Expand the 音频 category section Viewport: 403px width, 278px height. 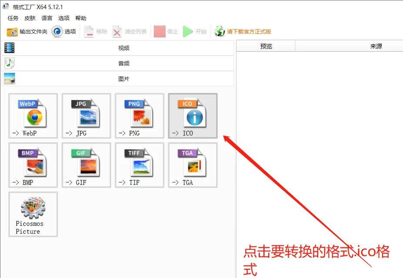(118, 63)
